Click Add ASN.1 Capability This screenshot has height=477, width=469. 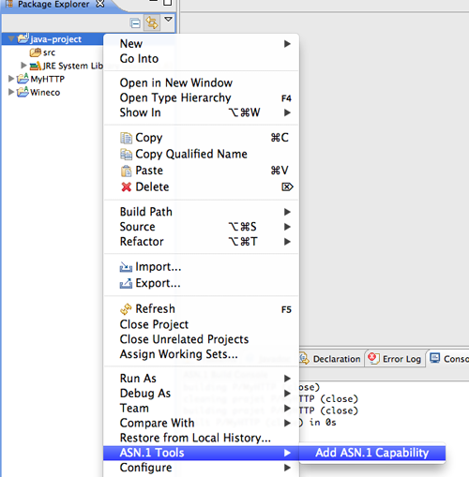coord(372,453)
